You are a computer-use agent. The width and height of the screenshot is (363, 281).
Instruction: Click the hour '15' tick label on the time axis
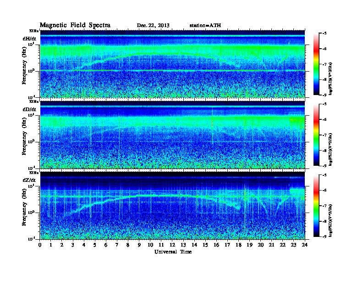tap(205, 245)
